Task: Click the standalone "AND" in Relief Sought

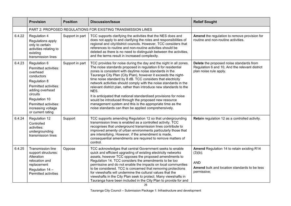Action: click(197, 163)
